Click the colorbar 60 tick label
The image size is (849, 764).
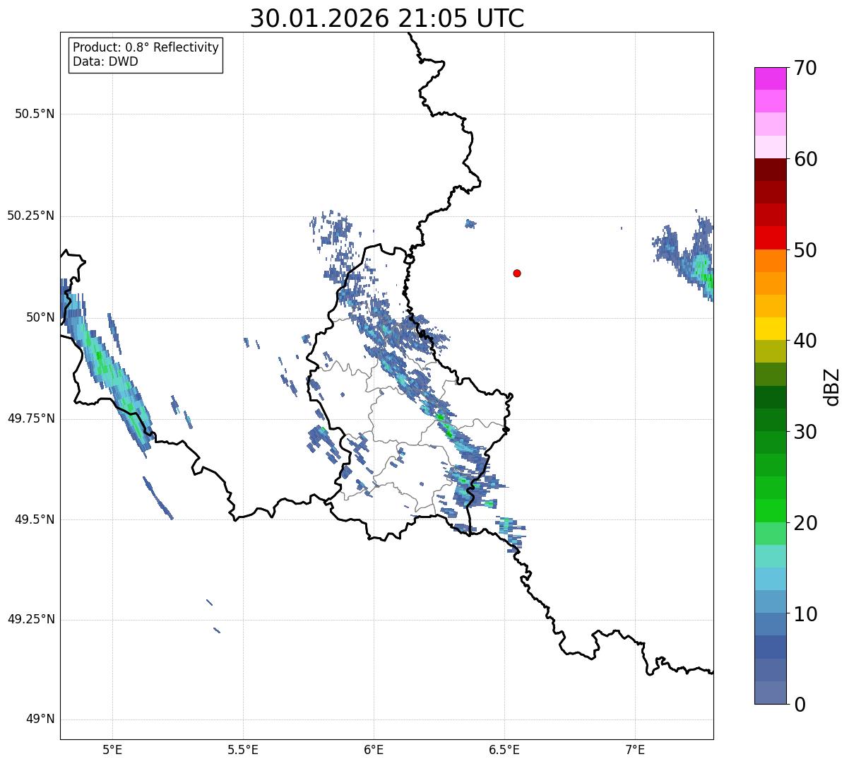pyautogui.click(x=806, y=159)
